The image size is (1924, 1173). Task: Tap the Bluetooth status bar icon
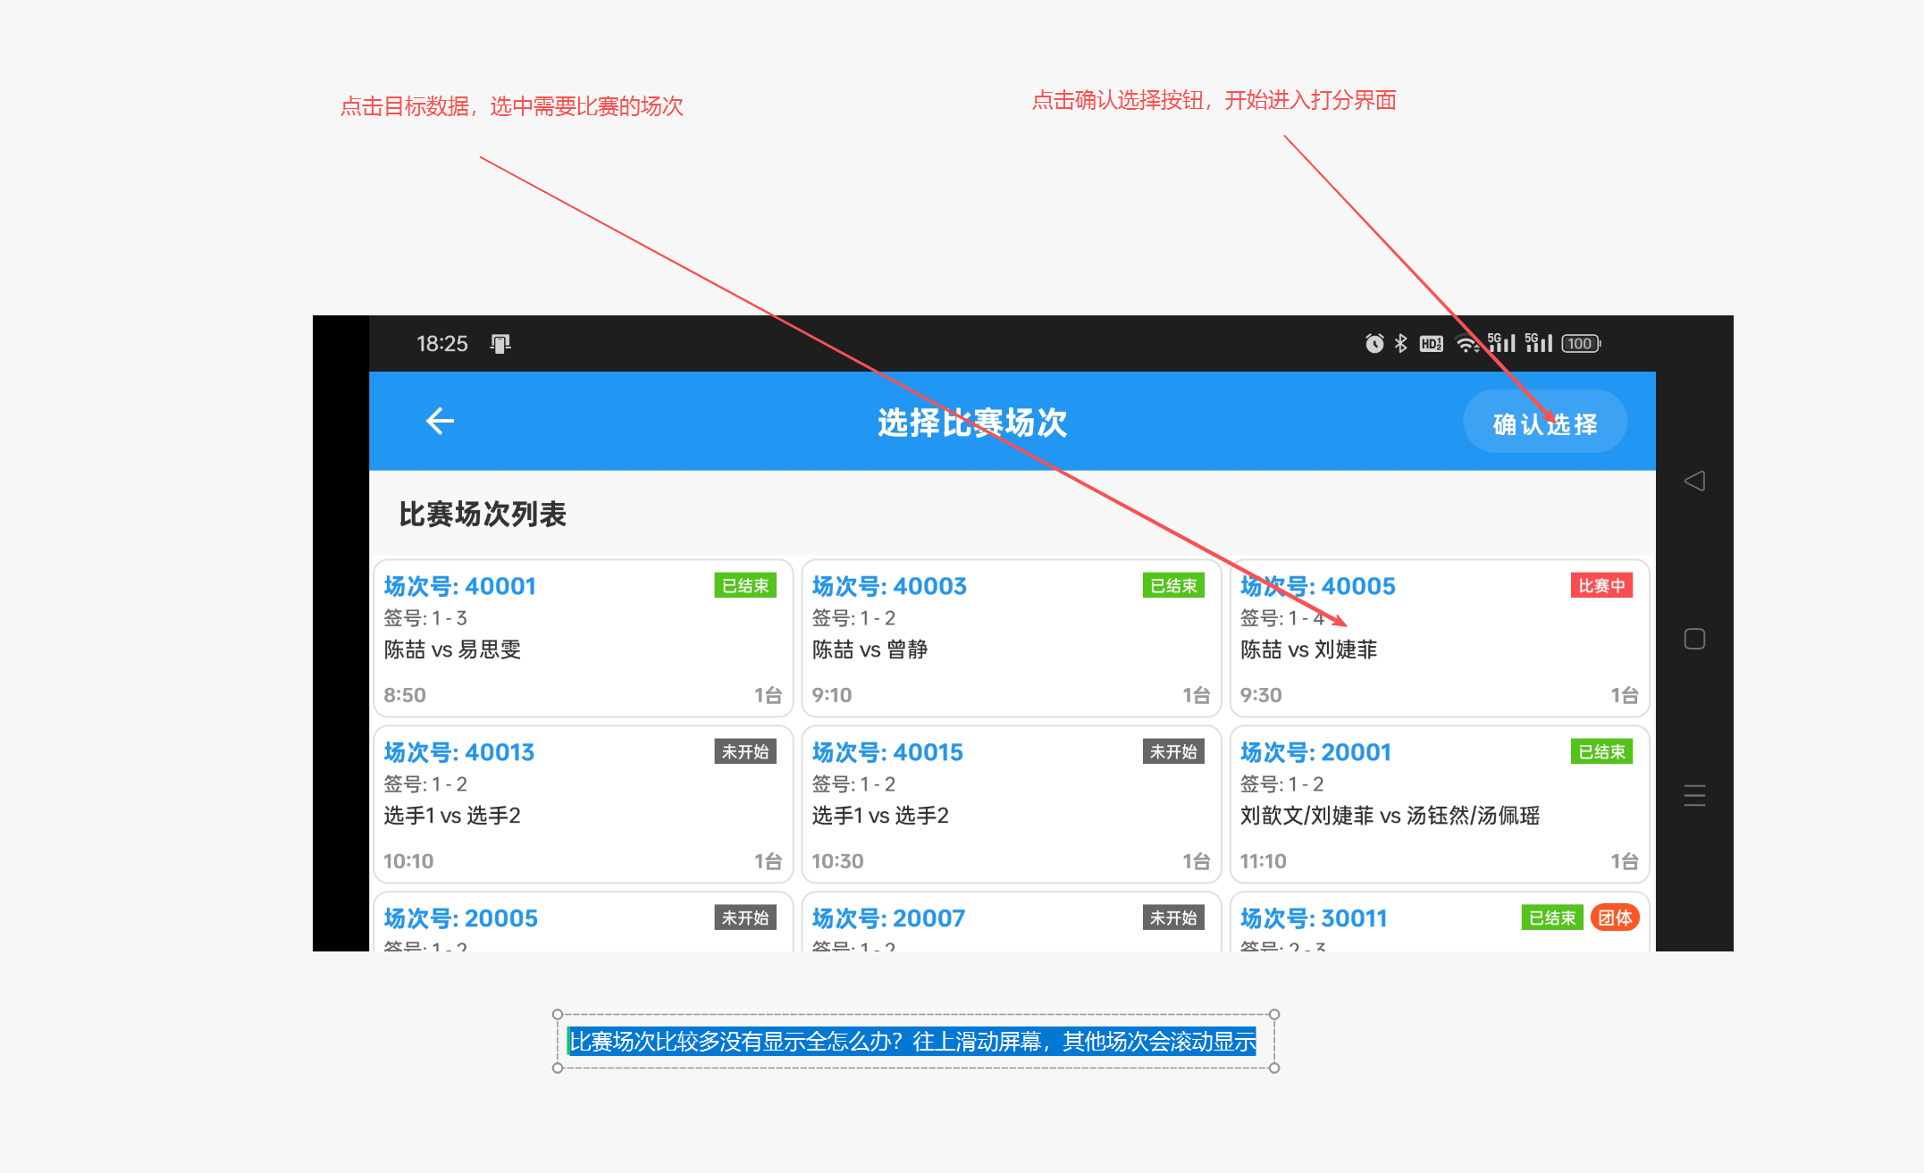tap(1401, 344)
